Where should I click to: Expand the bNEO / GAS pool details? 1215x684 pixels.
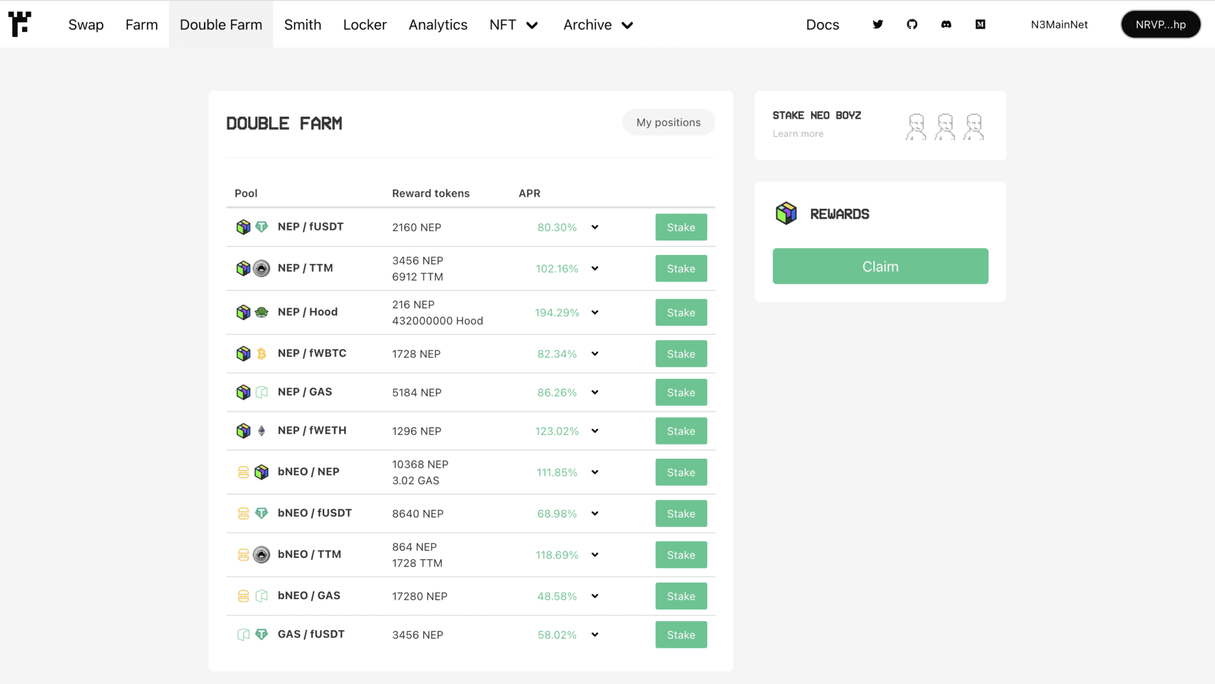(594, 596)
